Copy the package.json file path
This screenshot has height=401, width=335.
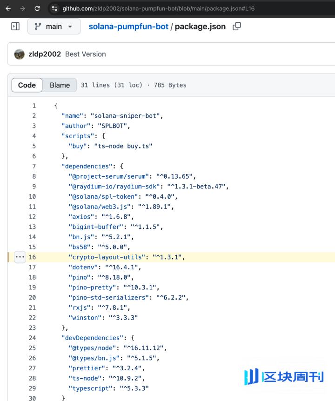(x=236, y=27)
